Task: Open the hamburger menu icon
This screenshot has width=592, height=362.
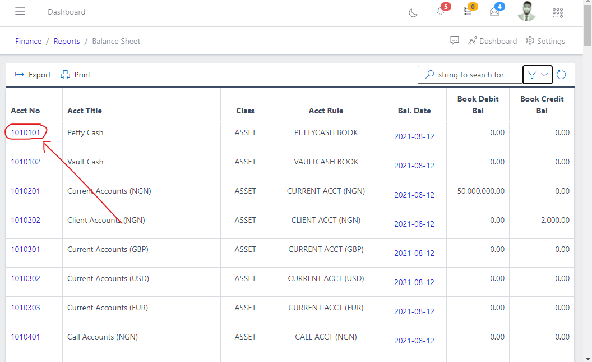Action: point(20,11)
